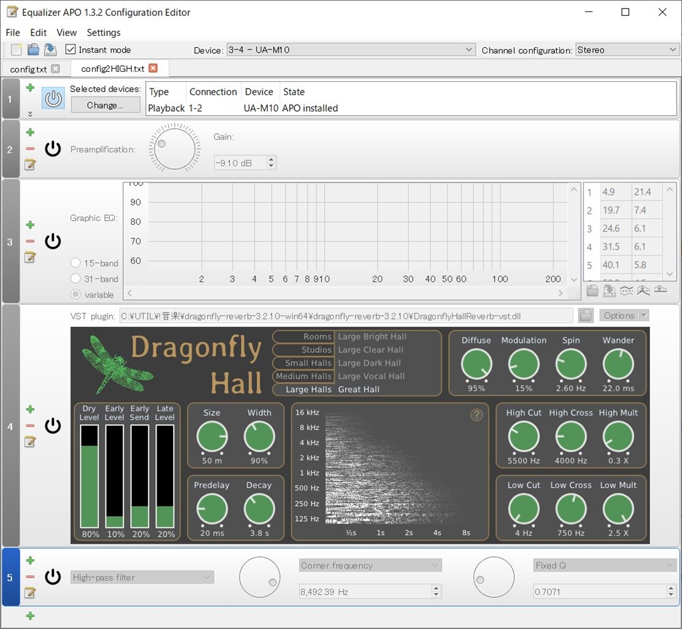Select the variable radio option
682x629 pixels.
point(76,294)
